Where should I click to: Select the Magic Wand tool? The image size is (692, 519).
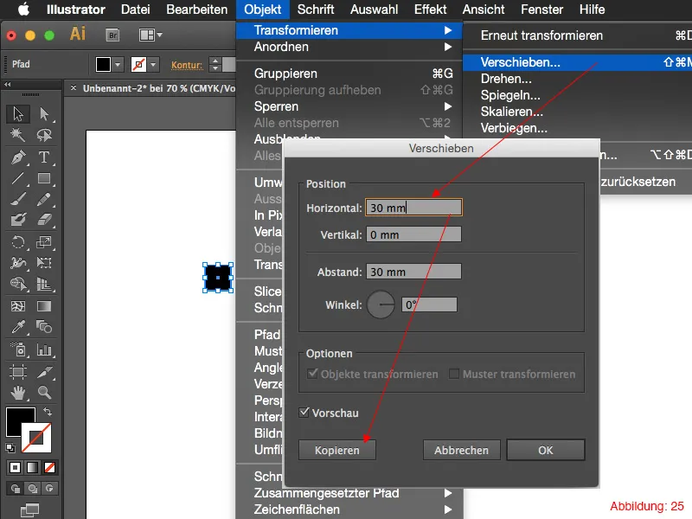(18, 135)
